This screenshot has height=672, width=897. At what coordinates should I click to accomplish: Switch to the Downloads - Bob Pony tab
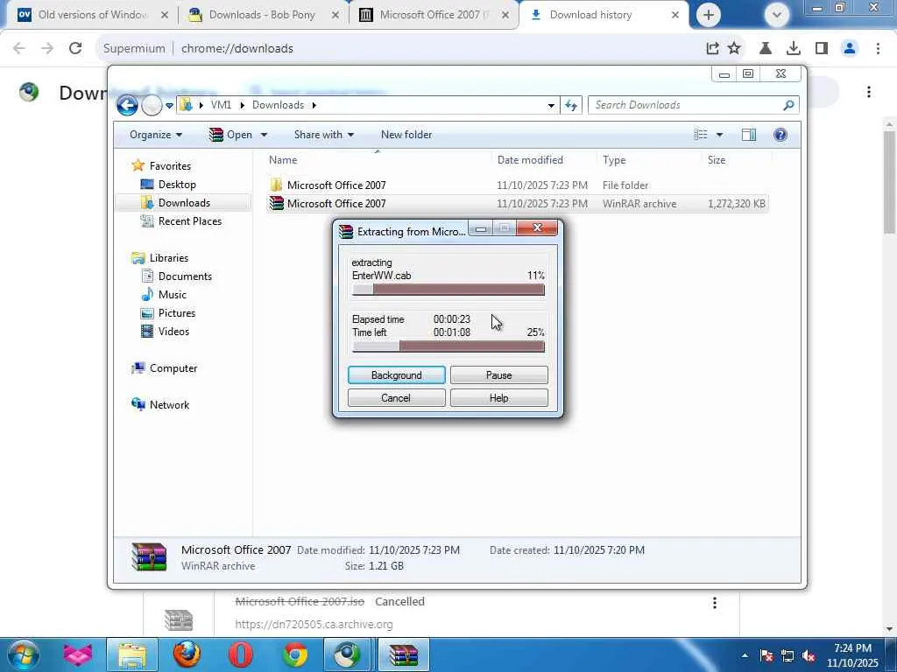tap(262, 15)
